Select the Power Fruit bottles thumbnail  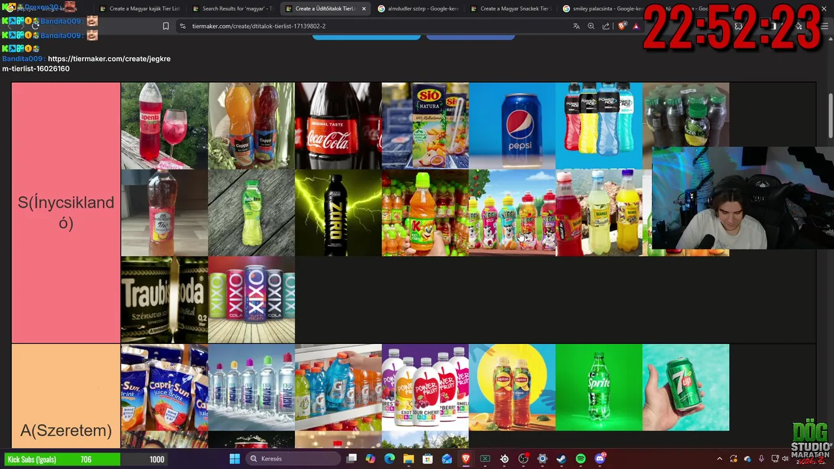(x=425, y=388)
